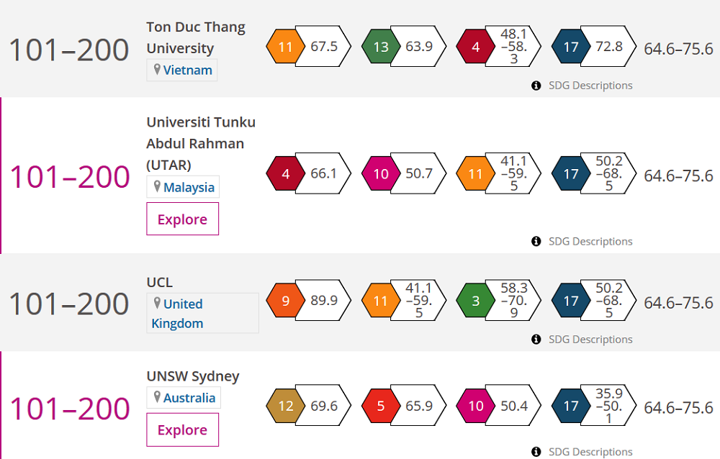Viewport: 720px width, 459px height.
Task: Click the orange SDG 9 hexagon for UCL
Action: click(x=285, y=300)
